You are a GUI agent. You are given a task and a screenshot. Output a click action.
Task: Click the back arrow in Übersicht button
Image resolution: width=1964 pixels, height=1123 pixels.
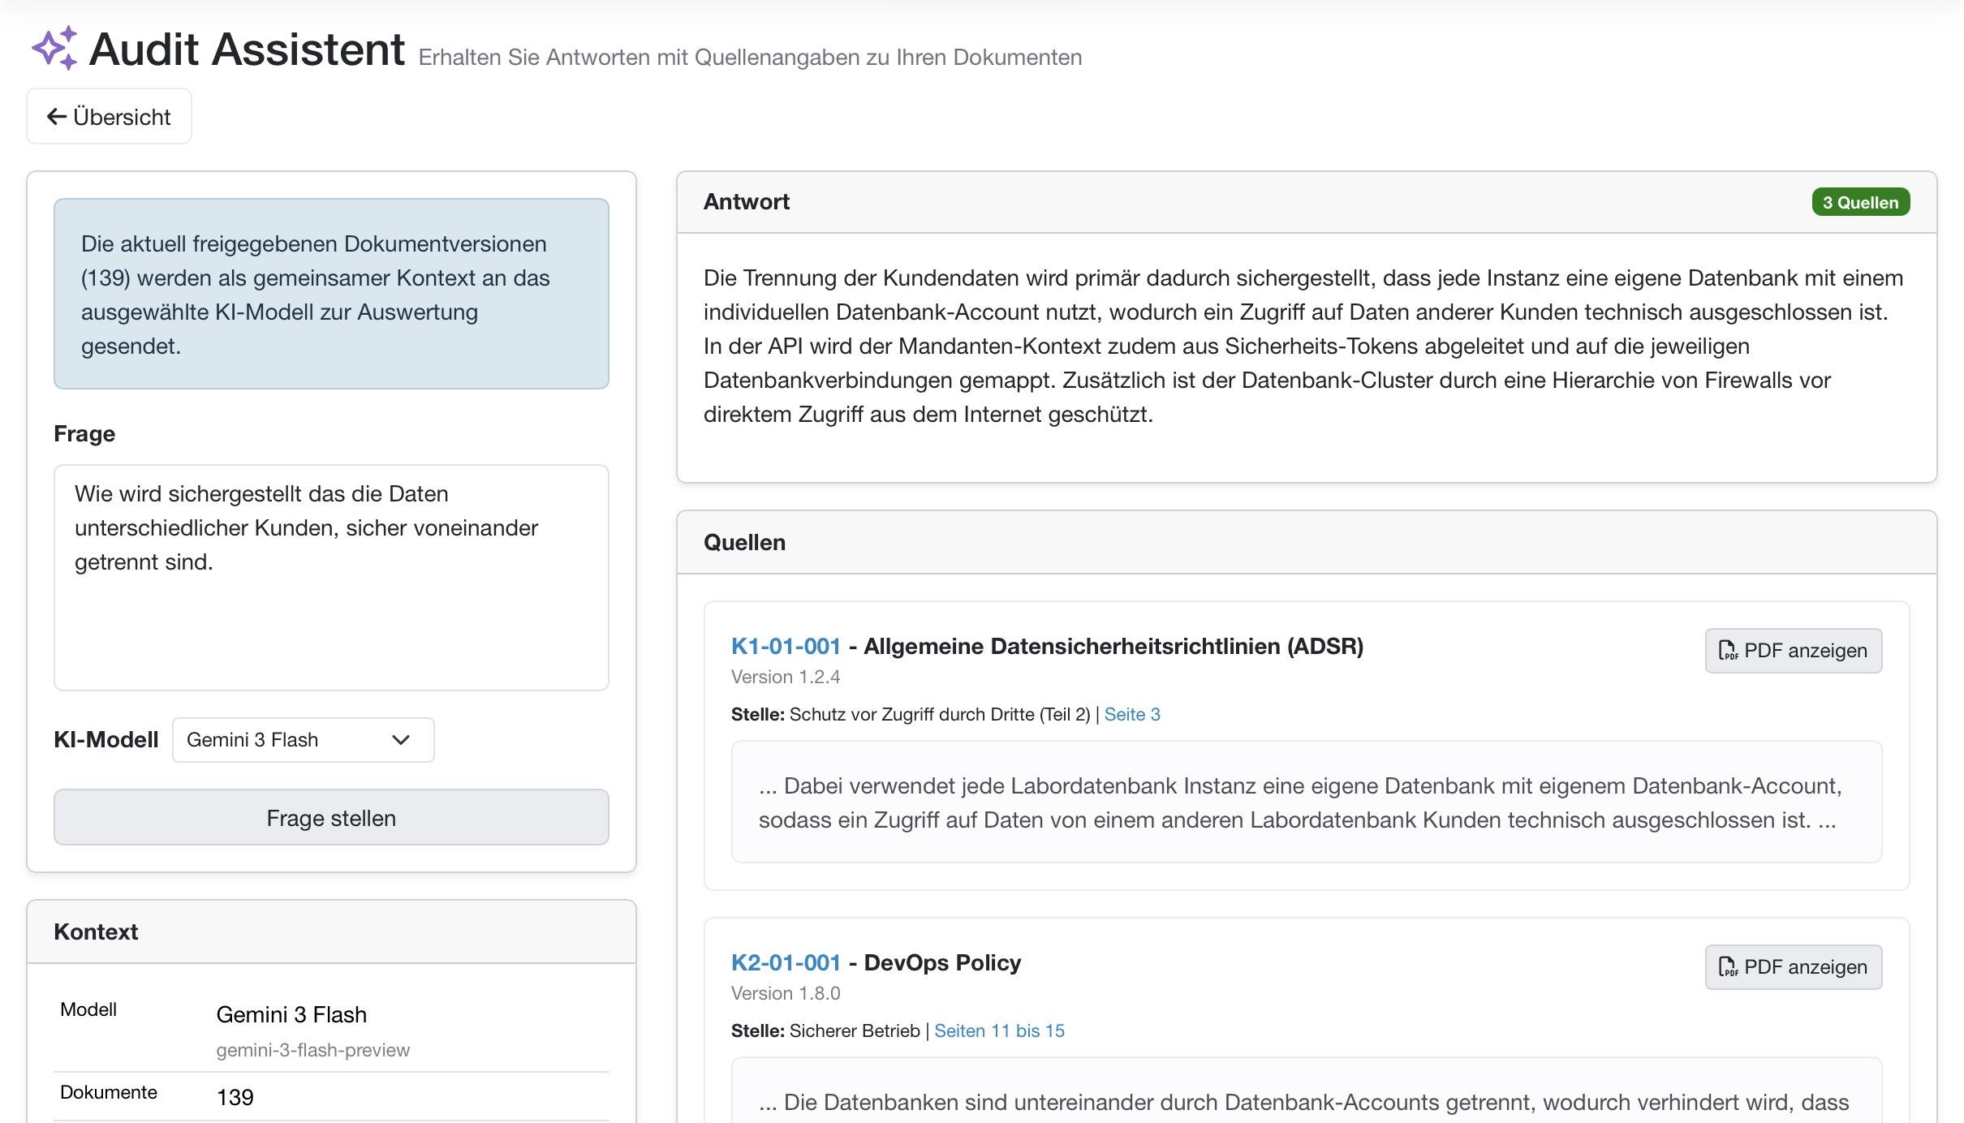click(56, 117)
